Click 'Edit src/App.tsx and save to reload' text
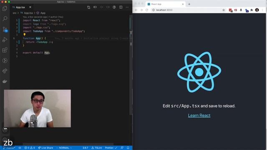 tap(199, 106)
